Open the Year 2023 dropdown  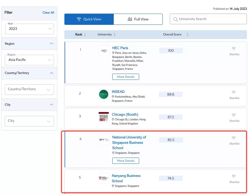tap(29, 29)
